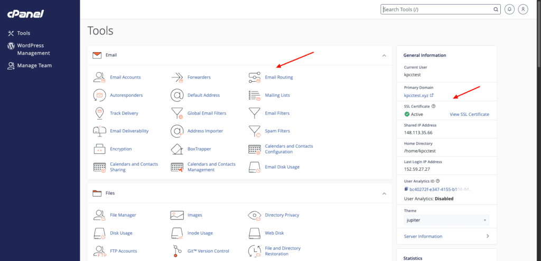Open the Email Routing icon

(x=254, y=77)
